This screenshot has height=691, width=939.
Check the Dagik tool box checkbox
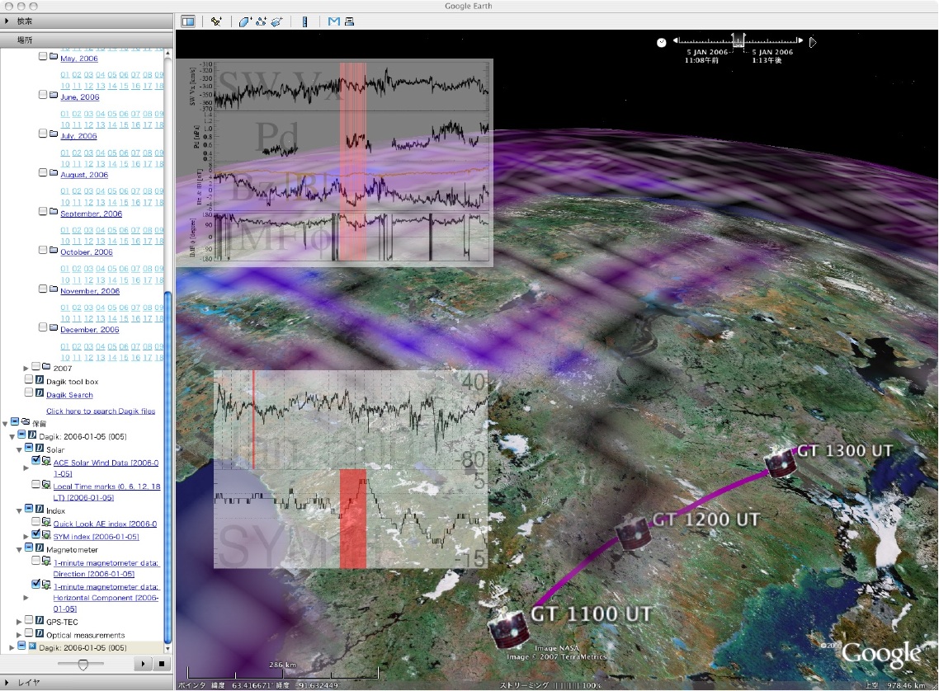pyautogui.click(x=29, y=379)
